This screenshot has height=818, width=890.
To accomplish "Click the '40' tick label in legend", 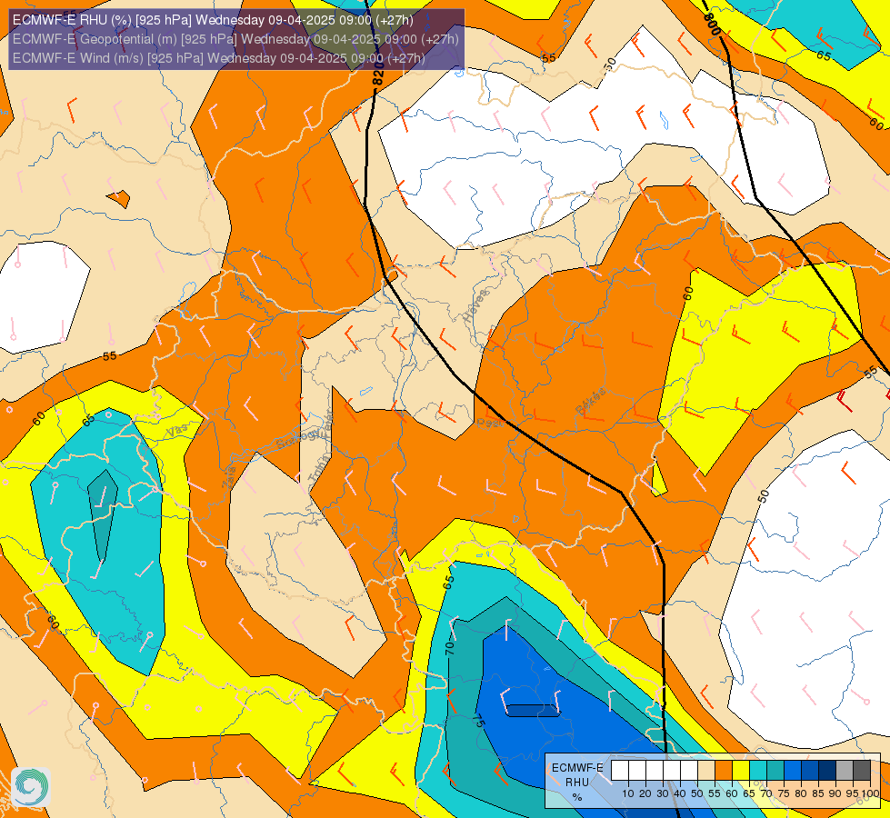I will tap(680, 793).
